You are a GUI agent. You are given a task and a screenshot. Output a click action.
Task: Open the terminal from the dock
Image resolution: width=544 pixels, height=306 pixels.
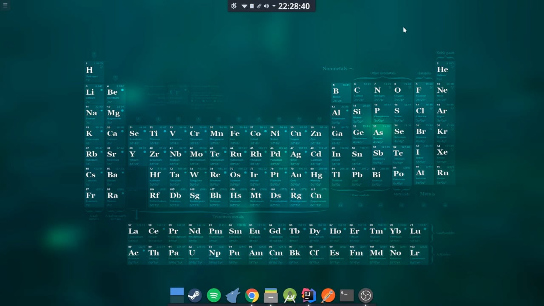[347, 295]
